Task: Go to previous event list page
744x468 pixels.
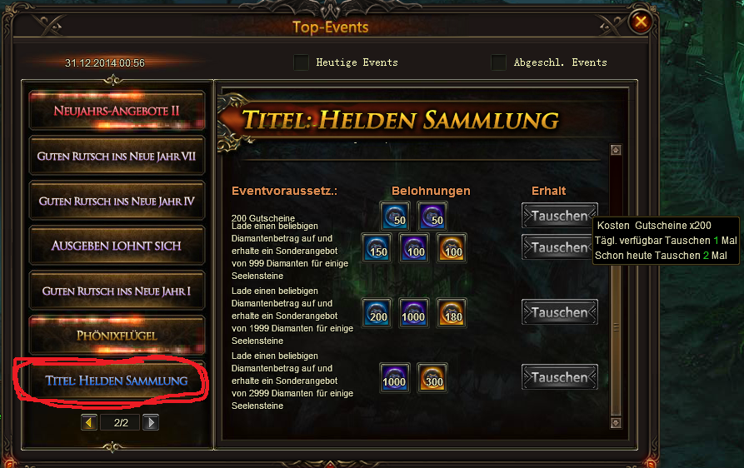Action: (x=88, y=422)
